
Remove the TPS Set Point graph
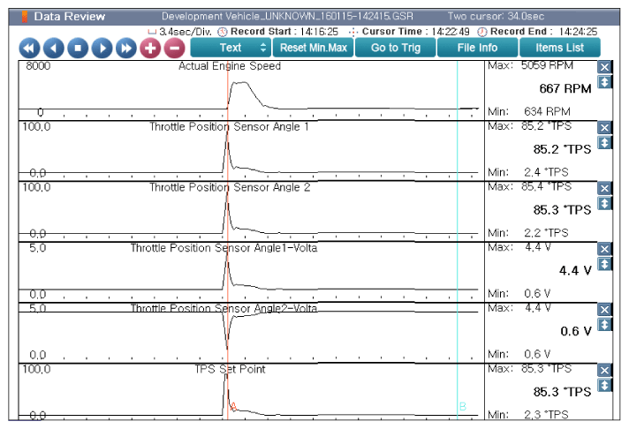click(604, 369)
